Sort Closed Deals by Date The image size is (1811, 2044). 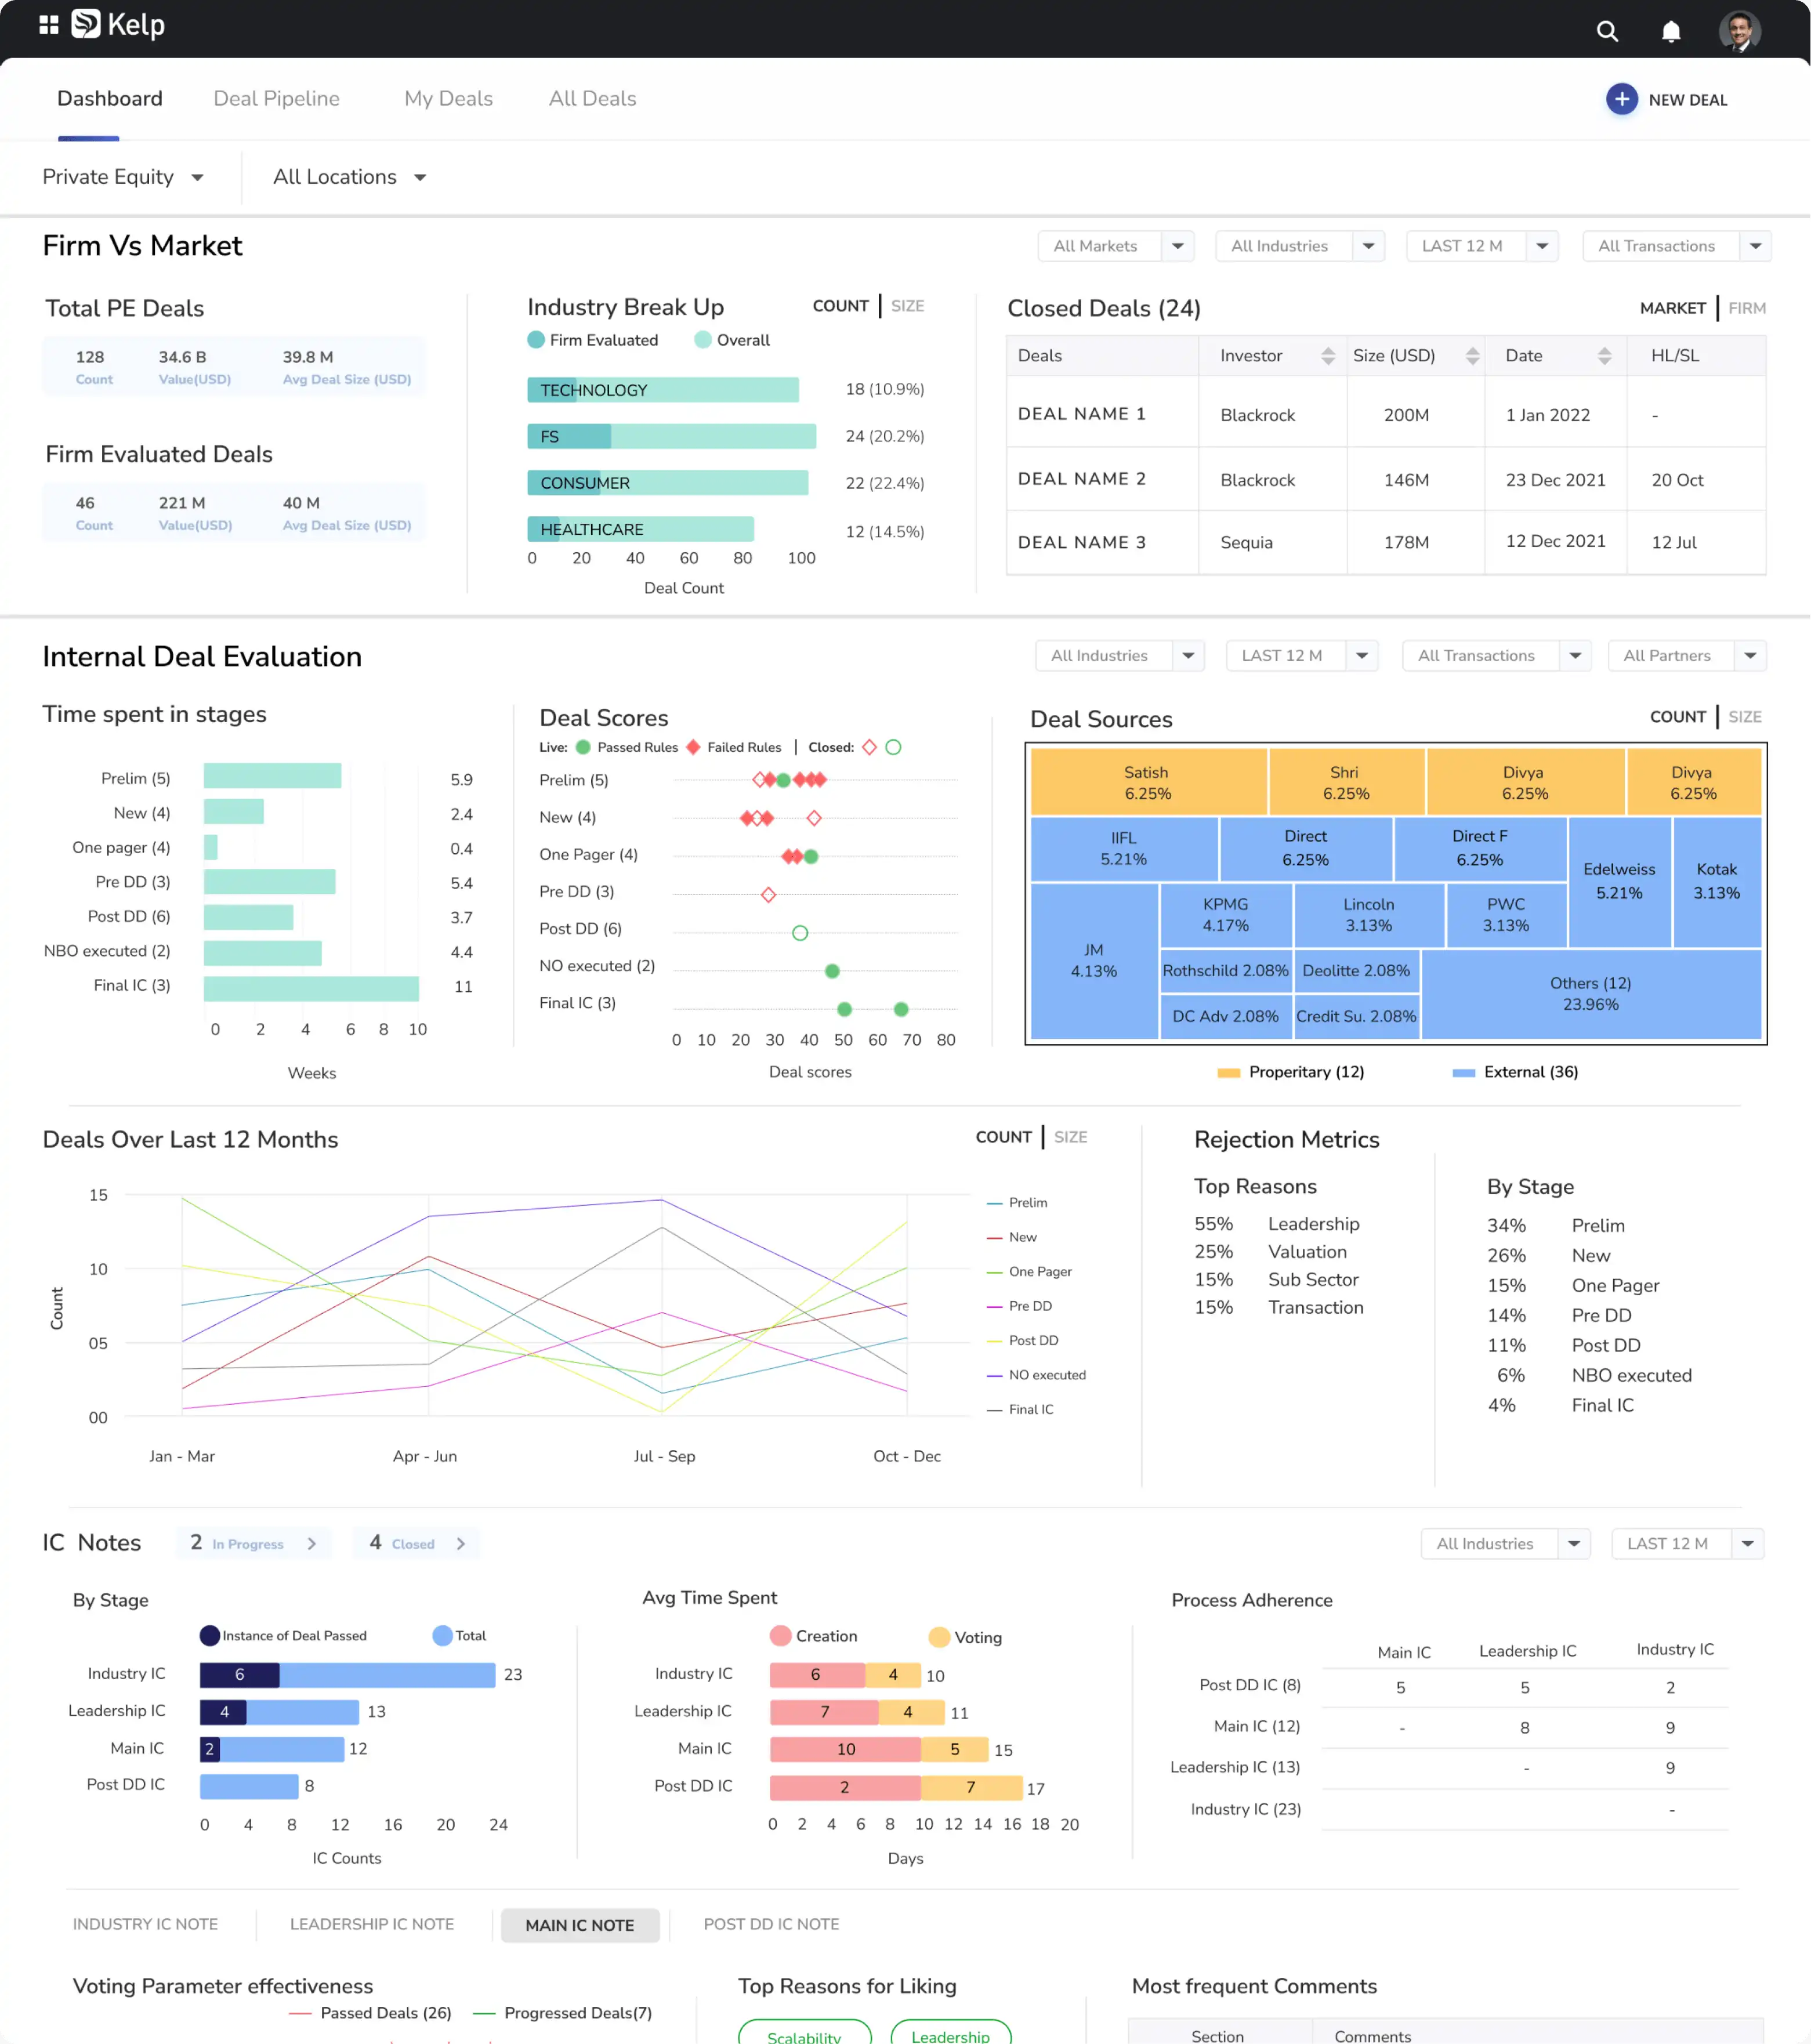pos(1604,356)
